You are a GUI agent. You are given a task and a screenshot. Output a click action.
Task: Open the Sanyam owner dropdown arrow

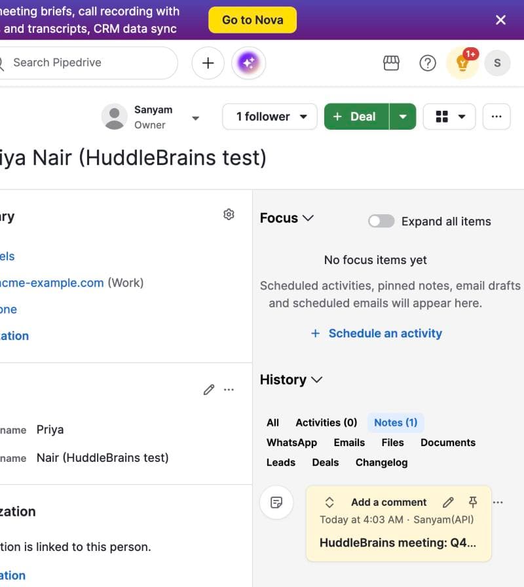[195, 118]
